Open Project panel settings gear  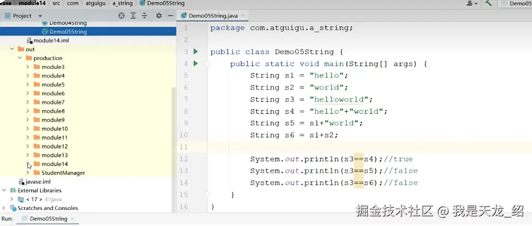[158, 16]
